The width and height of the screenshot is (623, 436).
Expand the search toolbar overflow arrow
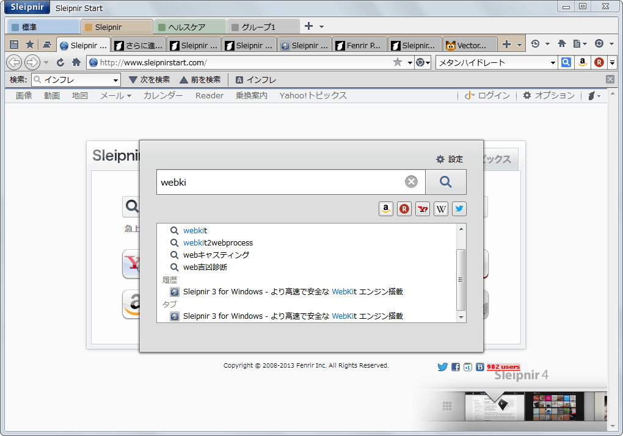612,62
